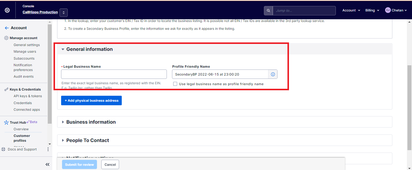Click the CallHippo Production account link
The image size is (412, 170).
click(40, 12)
